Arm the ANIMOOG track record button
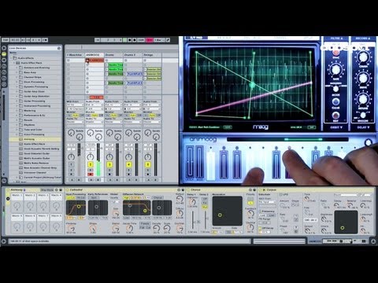The width and height of the screenshot is (378, 283). [x=91, y=175]
